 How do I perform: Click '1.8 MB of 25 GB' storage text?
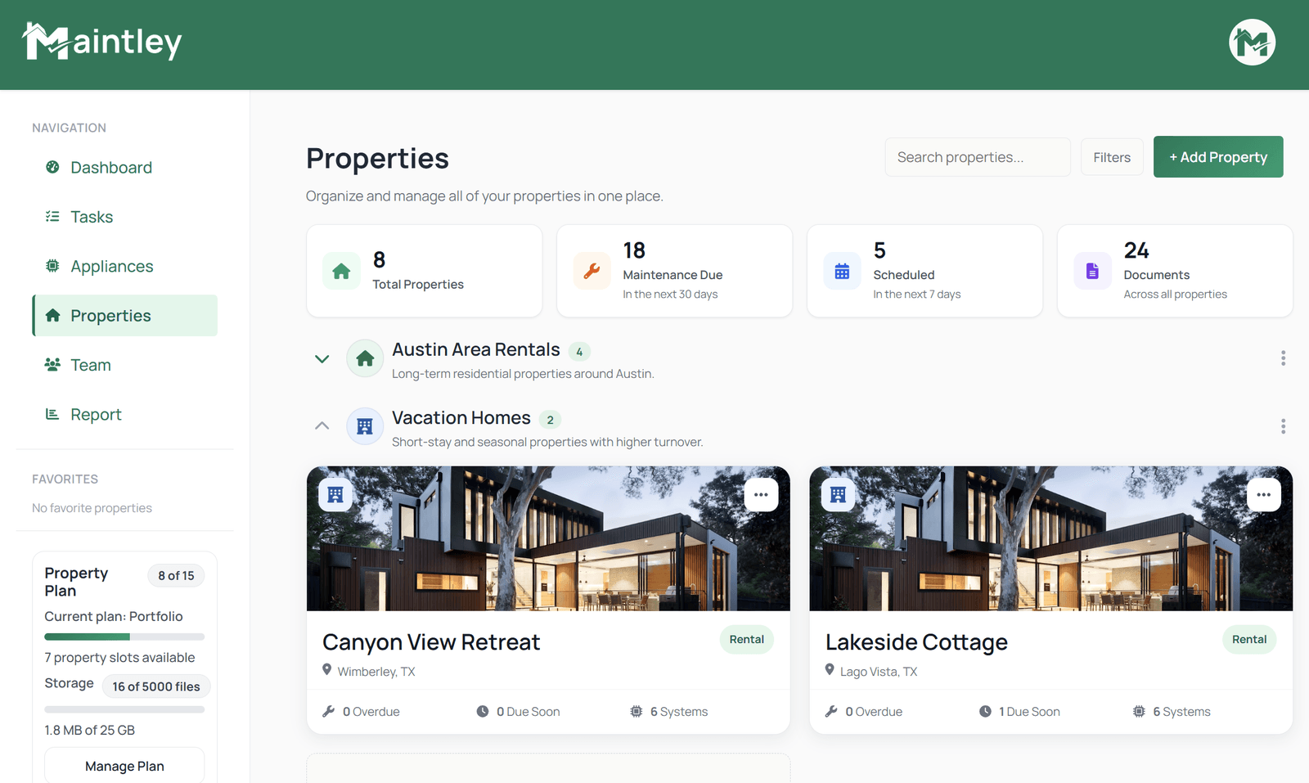(89, 730)
